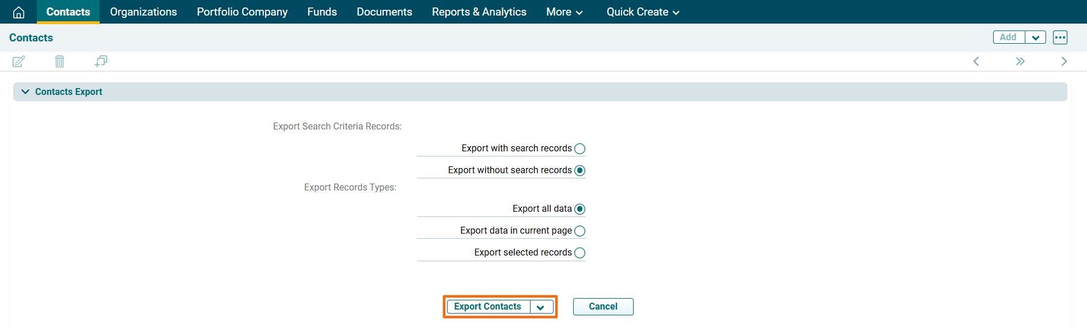The width and height of the screenshot is (1087, 328).
Task: Go to previous record arrow
Action: [976, 62]
